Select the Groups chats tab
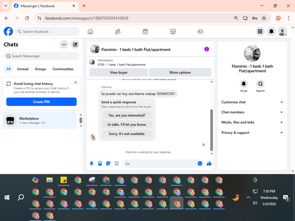This screenshot has width=295, height=221. [41, 69]
